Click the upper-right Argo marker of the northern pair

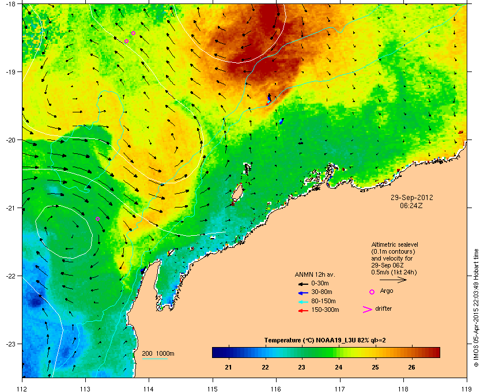tap(133, 33)
